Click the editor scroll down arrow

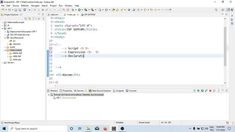pos(225,83)
